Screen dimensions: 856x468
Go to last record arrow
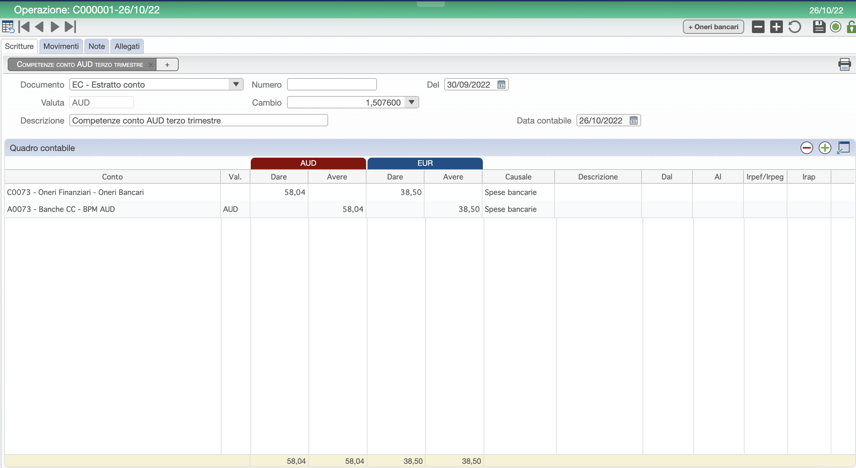click(70, 27)
